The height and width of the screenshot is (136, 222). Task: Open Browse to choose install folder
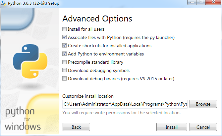click(203, 104)
